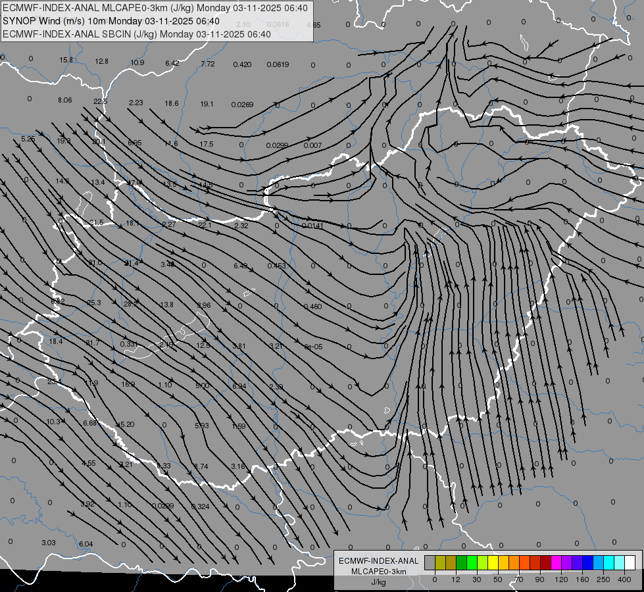Click the map value '6.04'
This screenshot has height=592, width=644.
pos(86,544)
